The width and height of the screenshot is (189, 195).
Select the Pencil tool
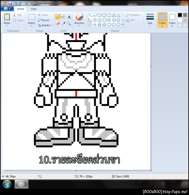click(58, 17)
